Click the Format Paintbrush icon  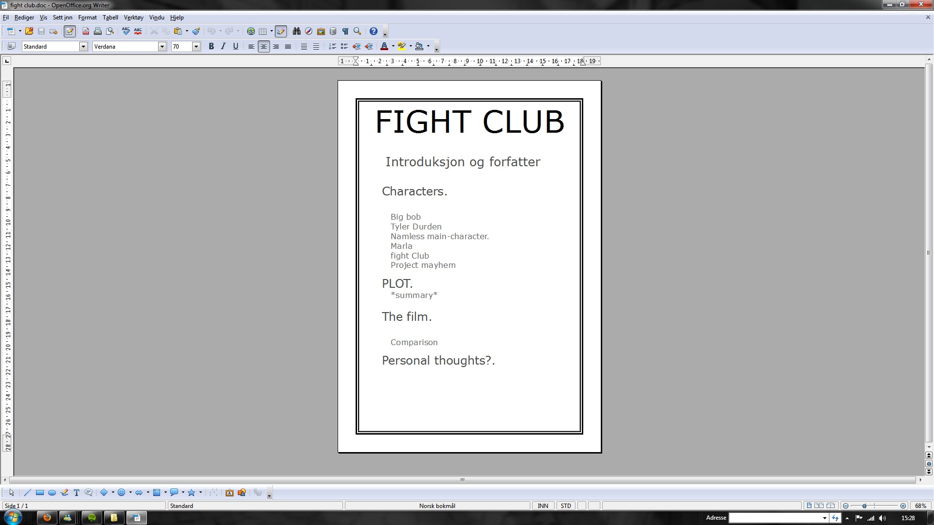click(x=196, y=31)
